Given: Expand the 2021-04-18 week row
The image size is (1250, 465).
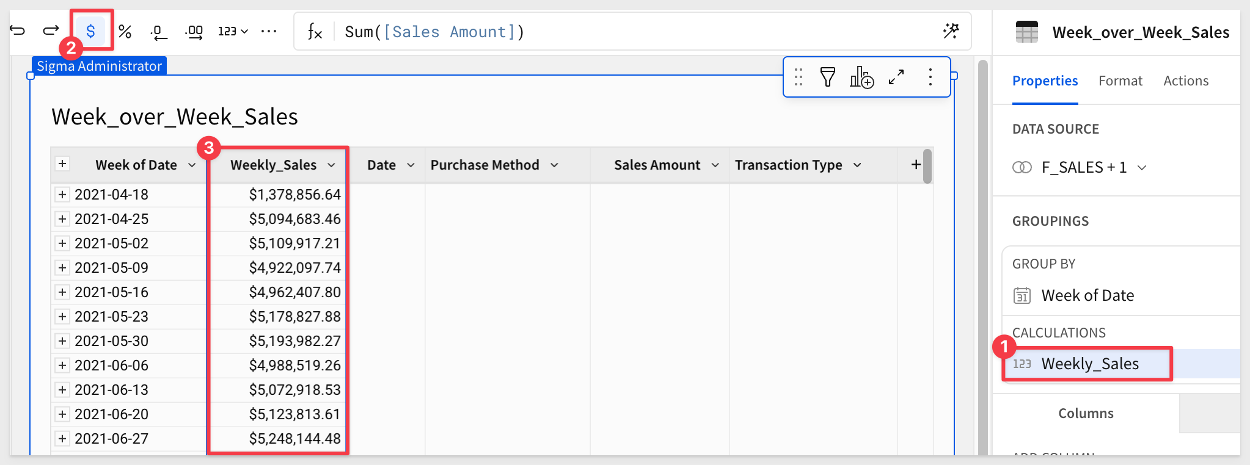Looking at the screenshot, I should point(62,195).
